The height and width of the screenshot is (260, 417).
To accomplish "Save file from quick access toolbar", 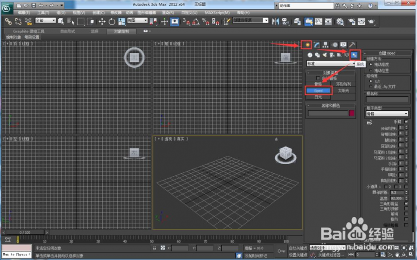I will click(x=33, y=5).
